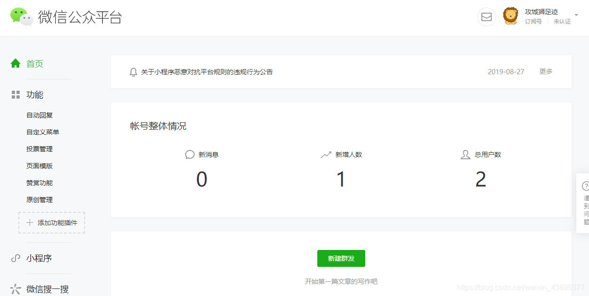Open 小程序 sidebar section

pos(39,258)
